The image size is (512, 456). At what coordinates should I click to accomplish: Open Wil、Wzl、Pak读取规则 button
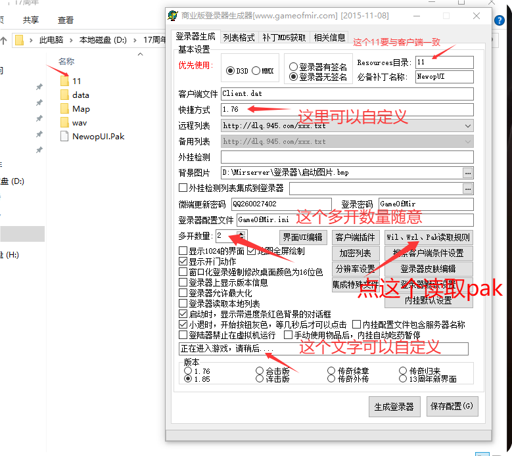429,237
